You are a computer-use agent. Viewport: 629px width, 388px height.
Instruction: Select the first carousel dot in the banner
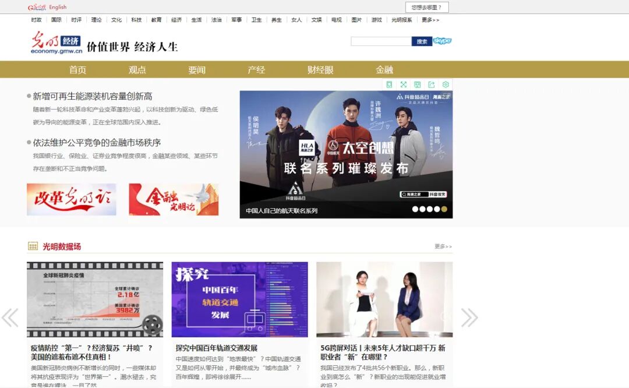[x=415, y=209]
